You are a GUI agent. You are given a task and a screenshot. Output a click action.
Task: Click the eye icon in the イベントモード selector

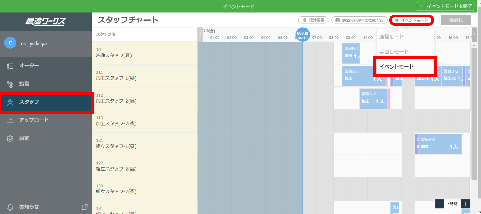tap(397, 20)
